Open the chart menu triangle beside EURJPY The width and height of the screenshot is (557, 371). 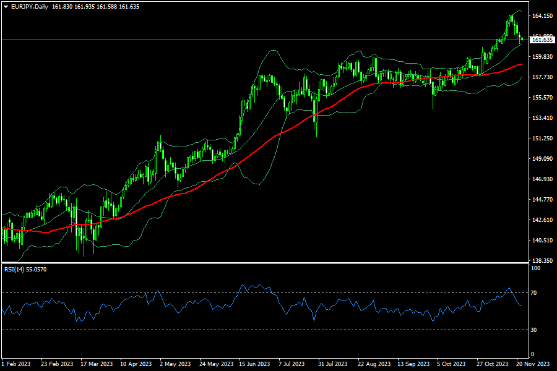pyautogui.click(x=6, y=7)
